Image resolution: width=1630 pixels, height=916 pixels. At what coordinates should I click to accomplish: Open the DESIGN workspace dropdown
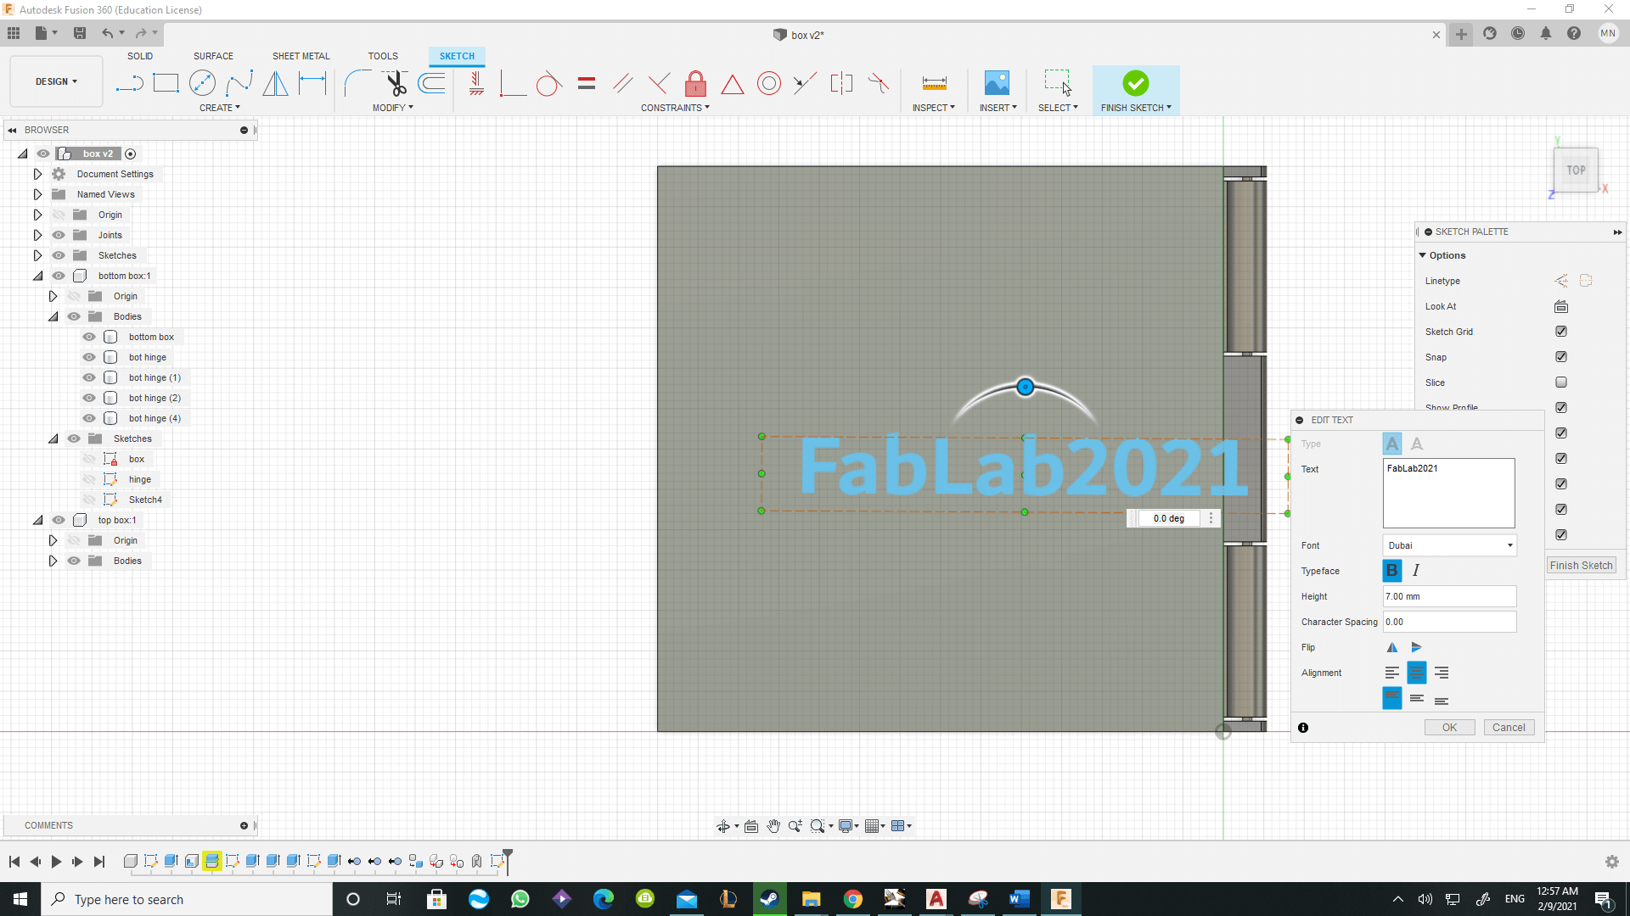pyautogui.click(x=56, y=81)
